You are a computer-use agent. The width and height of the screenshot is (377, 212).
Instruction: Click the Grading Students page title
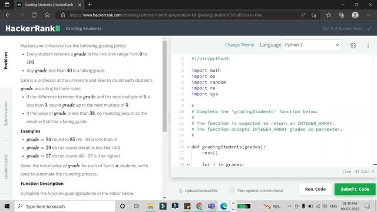84,29
